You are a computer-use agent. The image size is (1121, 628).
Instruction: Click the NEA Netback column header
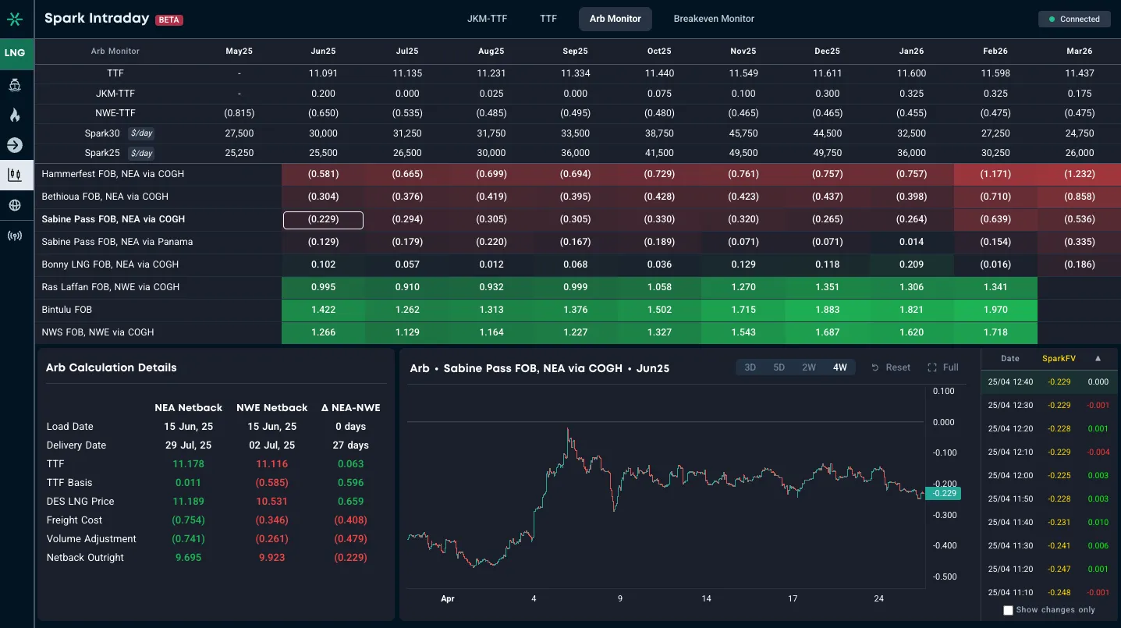(x=188, y=408)
